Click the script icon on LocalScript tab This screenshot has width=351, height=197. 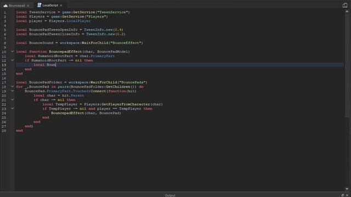[x=39, y=5]
